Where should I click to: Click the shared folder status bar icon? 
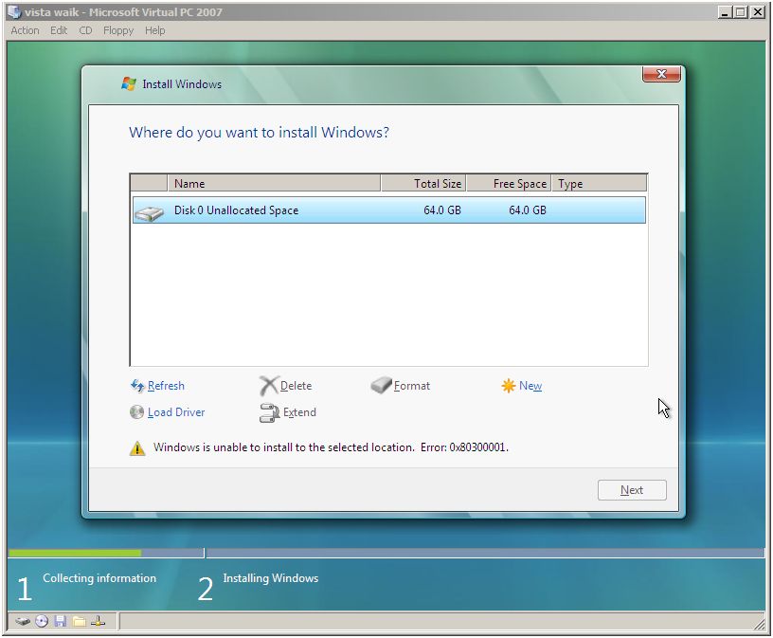click(x=79, y=621)
